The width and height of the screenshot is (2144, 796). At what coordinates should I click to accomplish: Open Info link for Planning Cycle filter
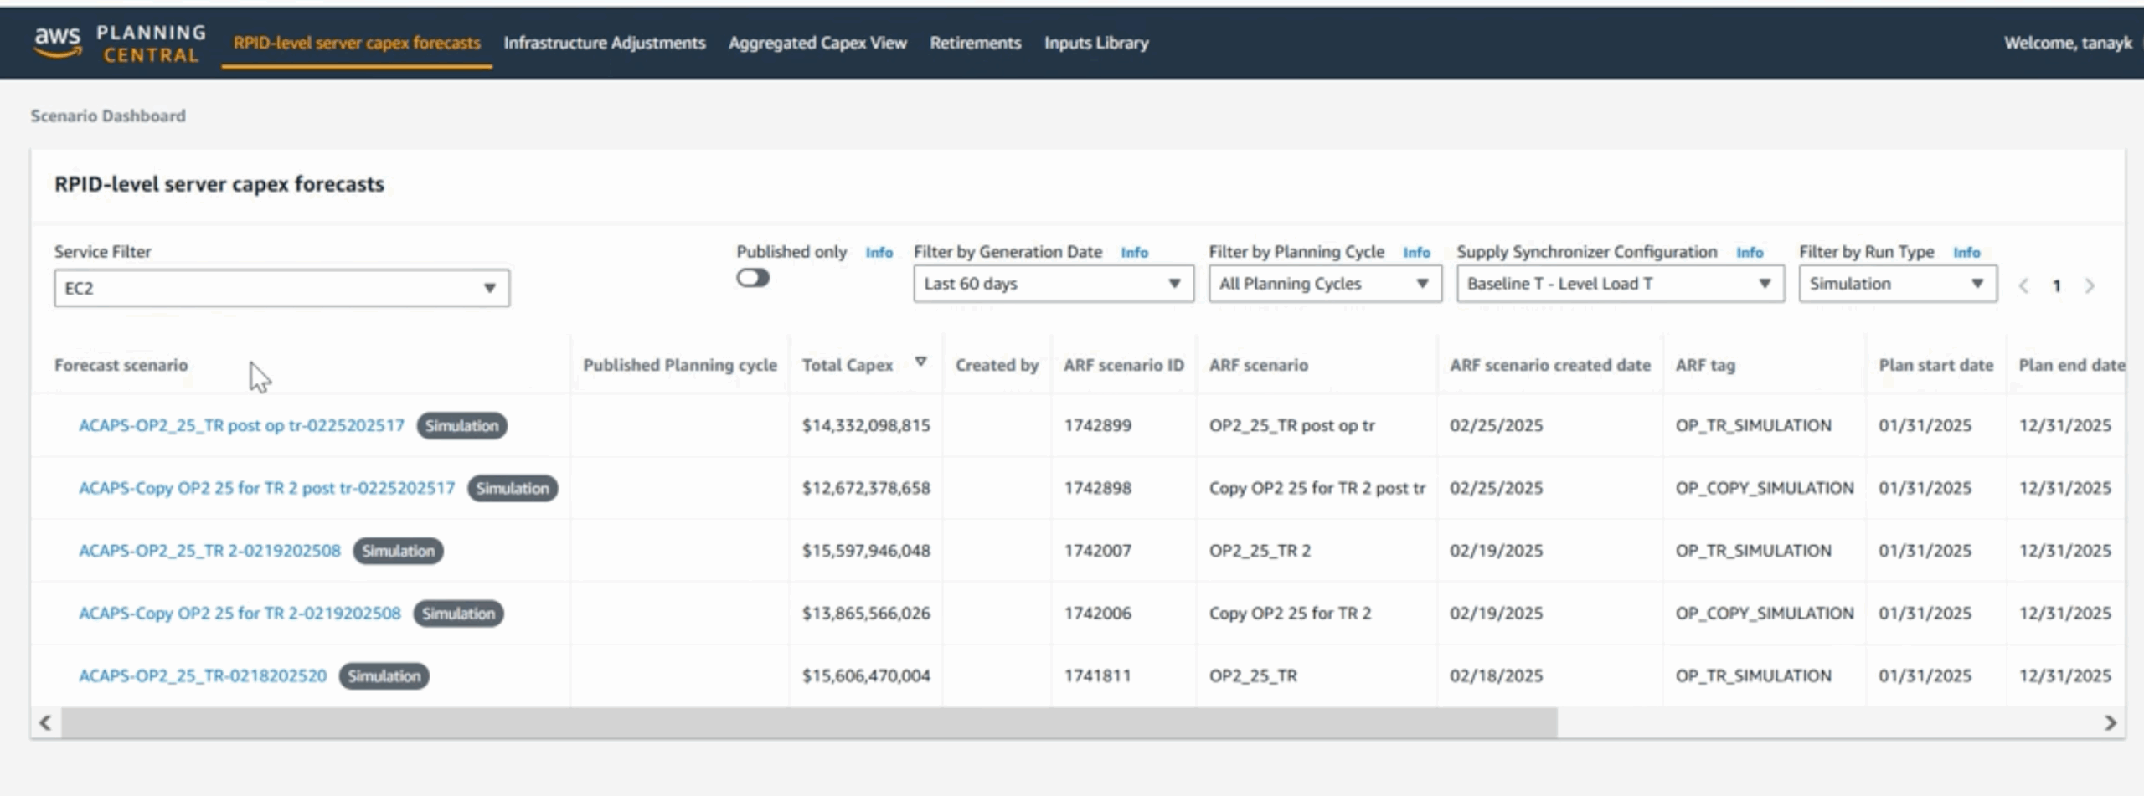pos(1416,252)
